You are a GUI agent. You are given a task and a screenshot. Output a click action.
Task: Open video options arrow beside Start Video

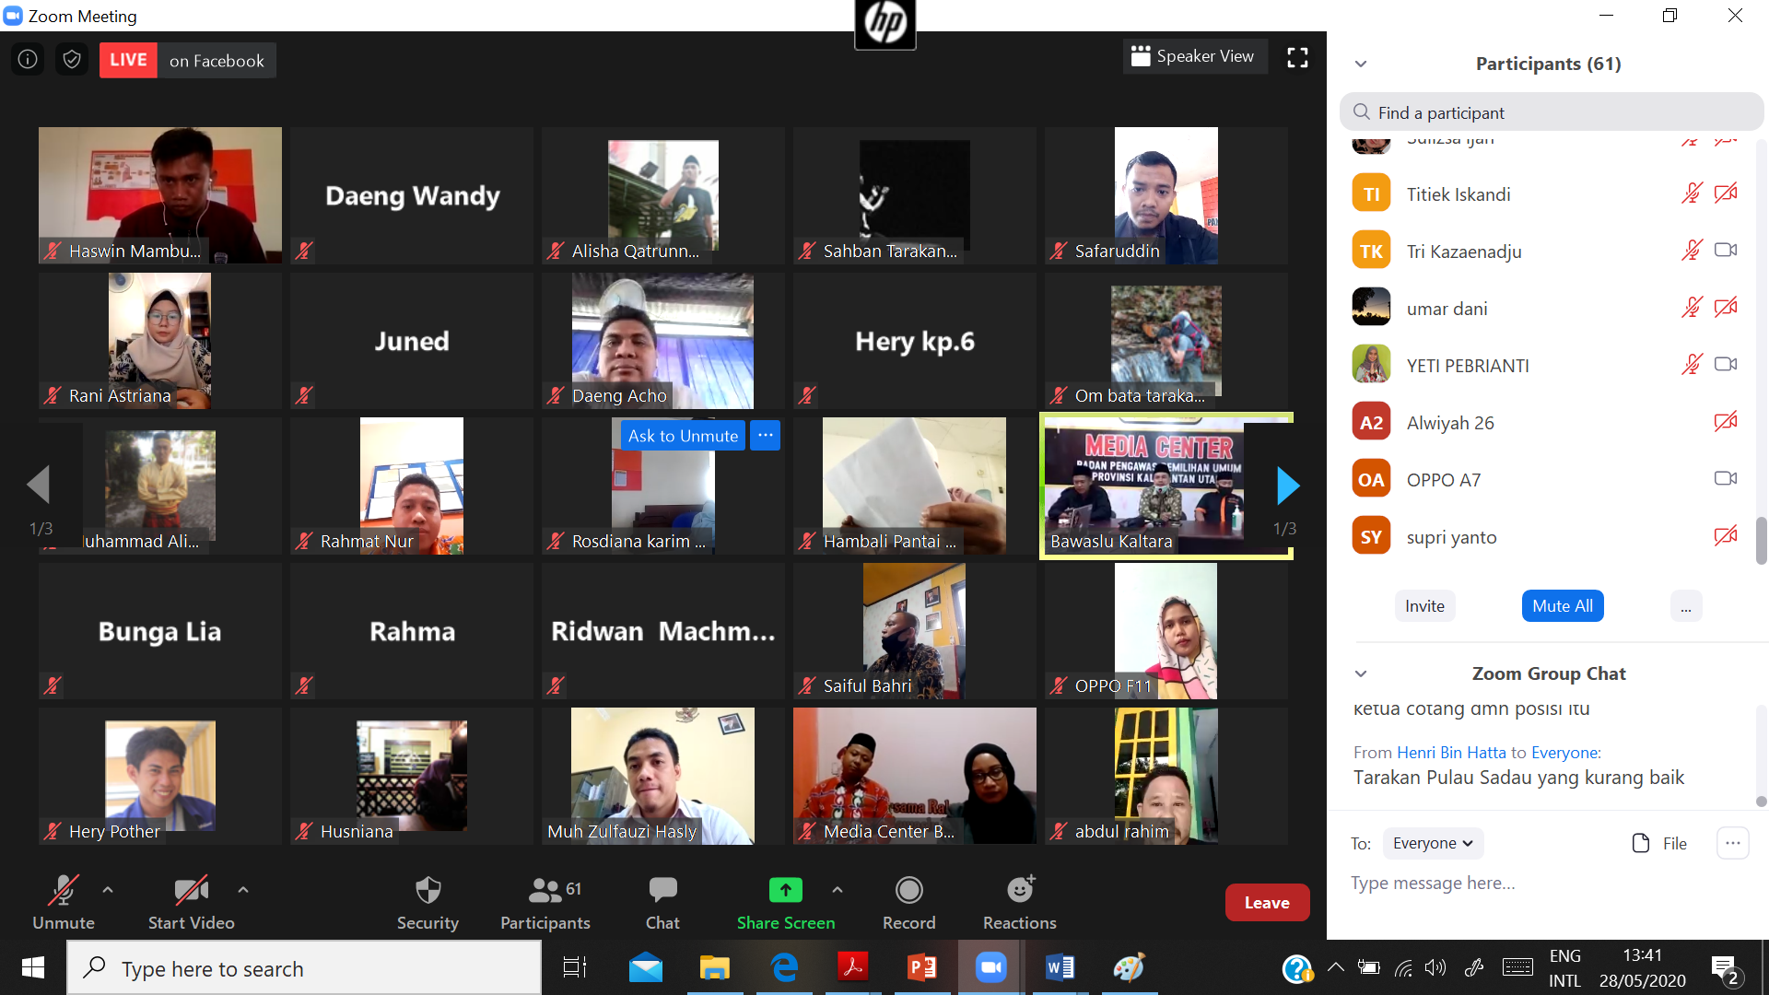[243, 890]
